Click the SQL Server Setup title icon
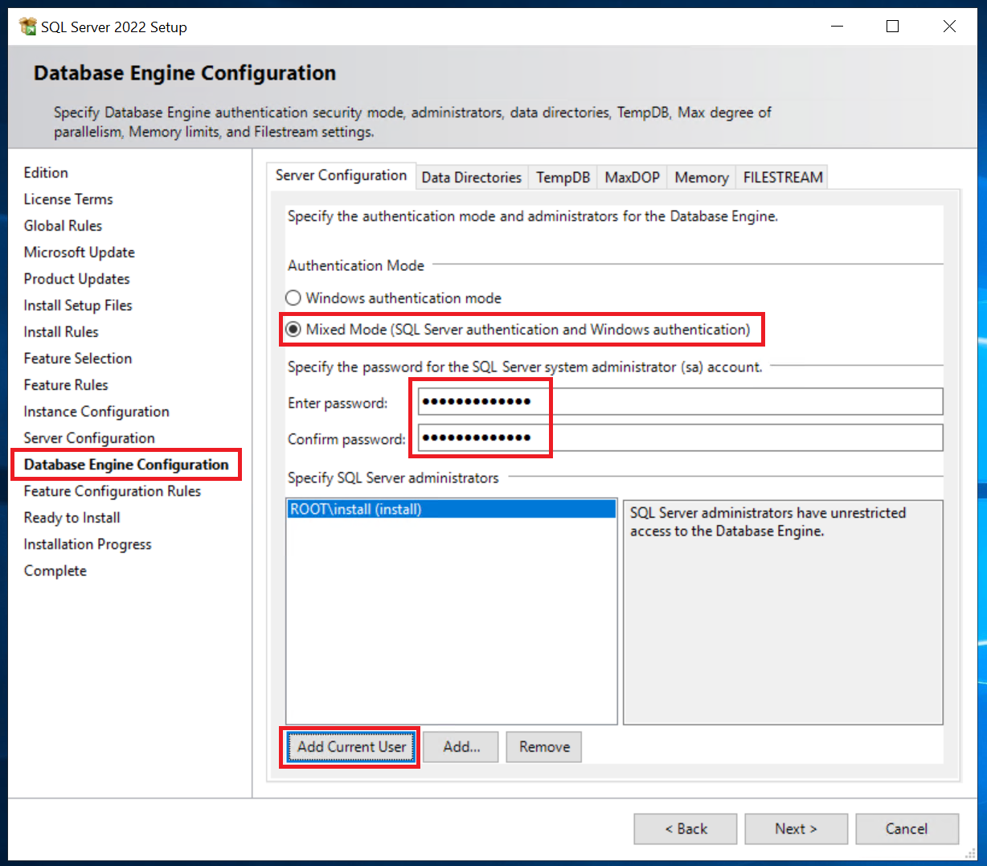Image resolution: width=987 pixels, height=866 pixels. (28, 27)
